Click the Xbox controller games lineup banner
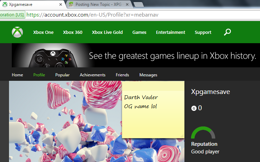The image size is (260, 162). pyautogui.click(x=135, y=56)
